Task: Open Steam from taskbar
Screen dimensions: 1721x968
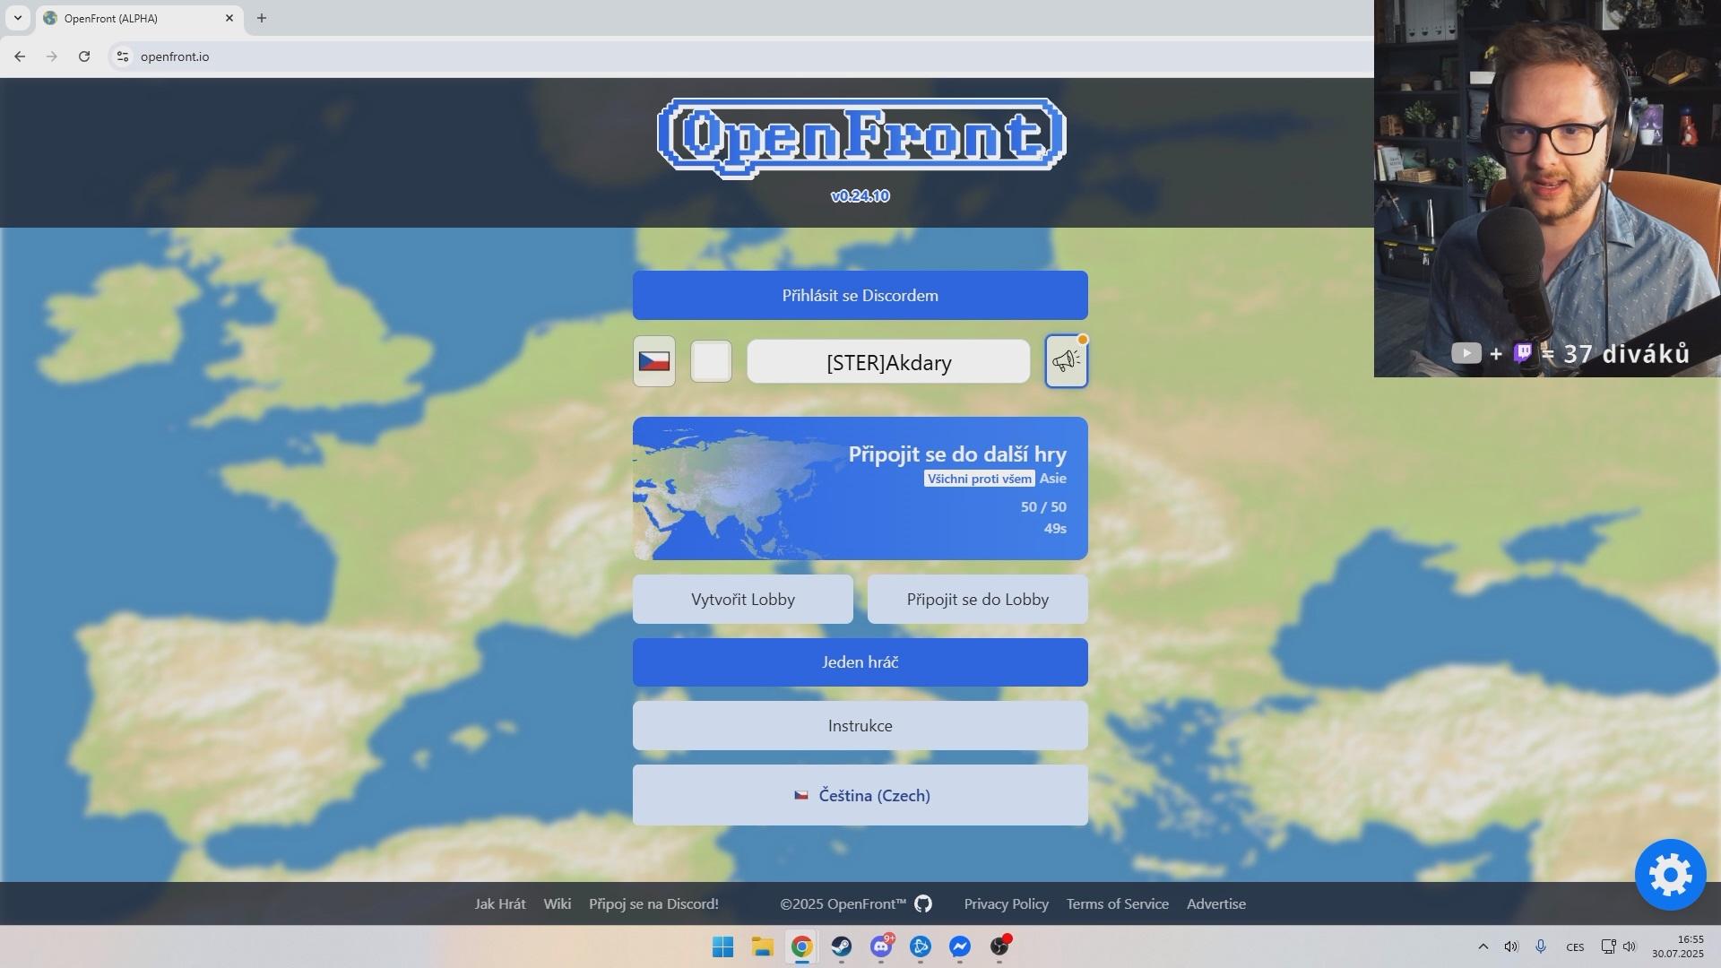Action: [841, 946]
